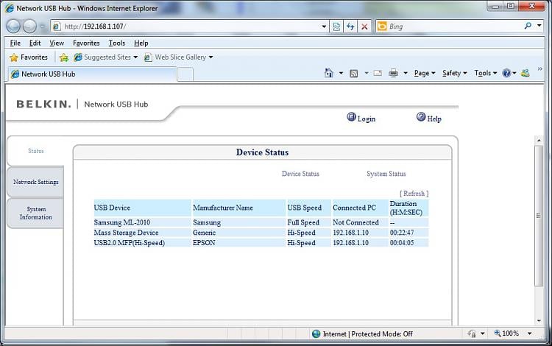Click the browser Back arrow button

point(13,26)
